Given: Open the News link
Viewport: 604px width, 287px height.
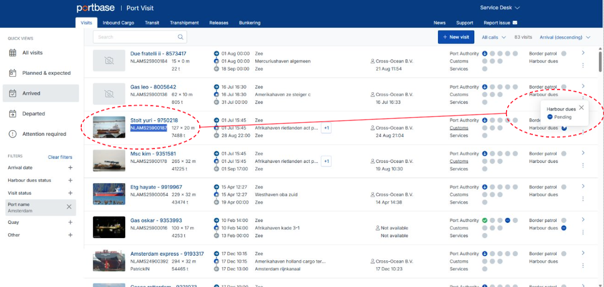Looking at the screenshot, I should (x=440, y=23).
